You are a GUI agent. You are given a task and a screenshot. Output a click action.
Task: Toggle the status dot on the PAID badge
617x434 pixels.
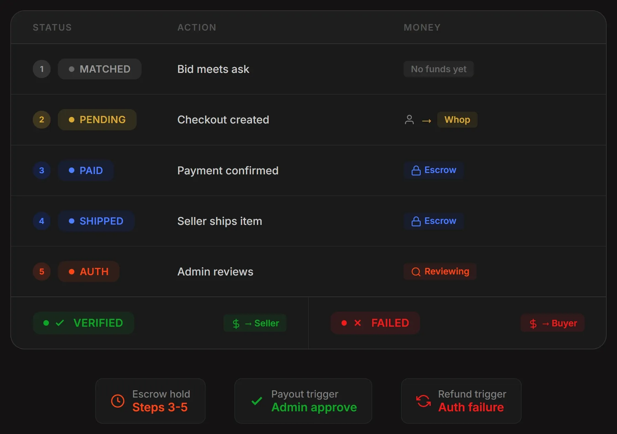72,170
